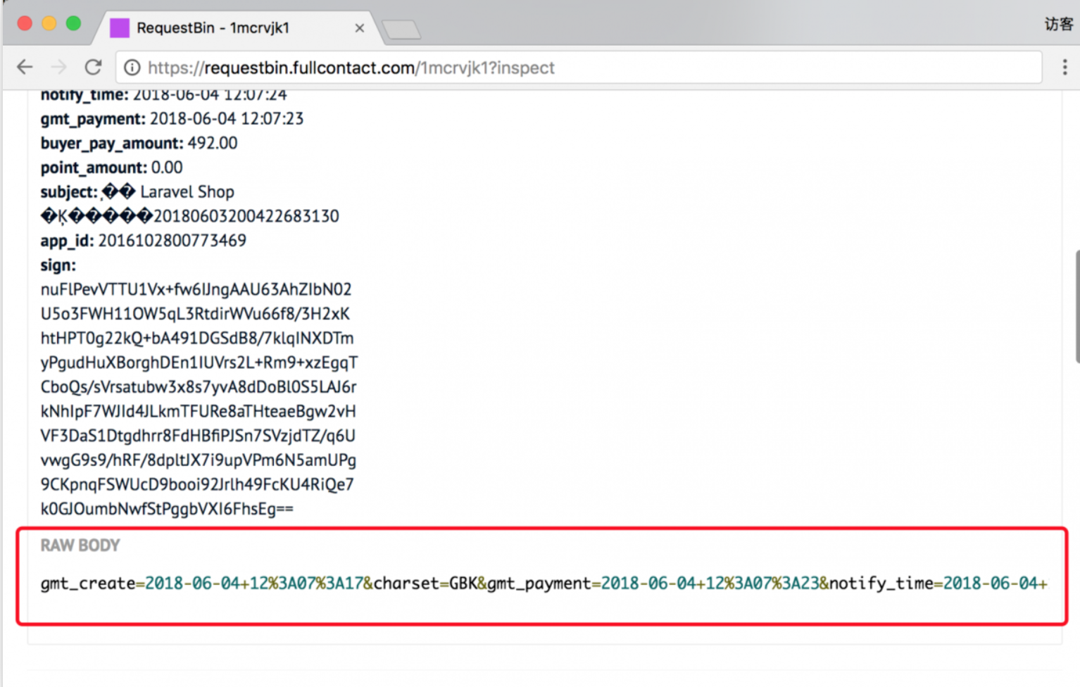1080x687 pixels.
Task: Click the yellow minimize window button
Action: click(x=49, y=23)
